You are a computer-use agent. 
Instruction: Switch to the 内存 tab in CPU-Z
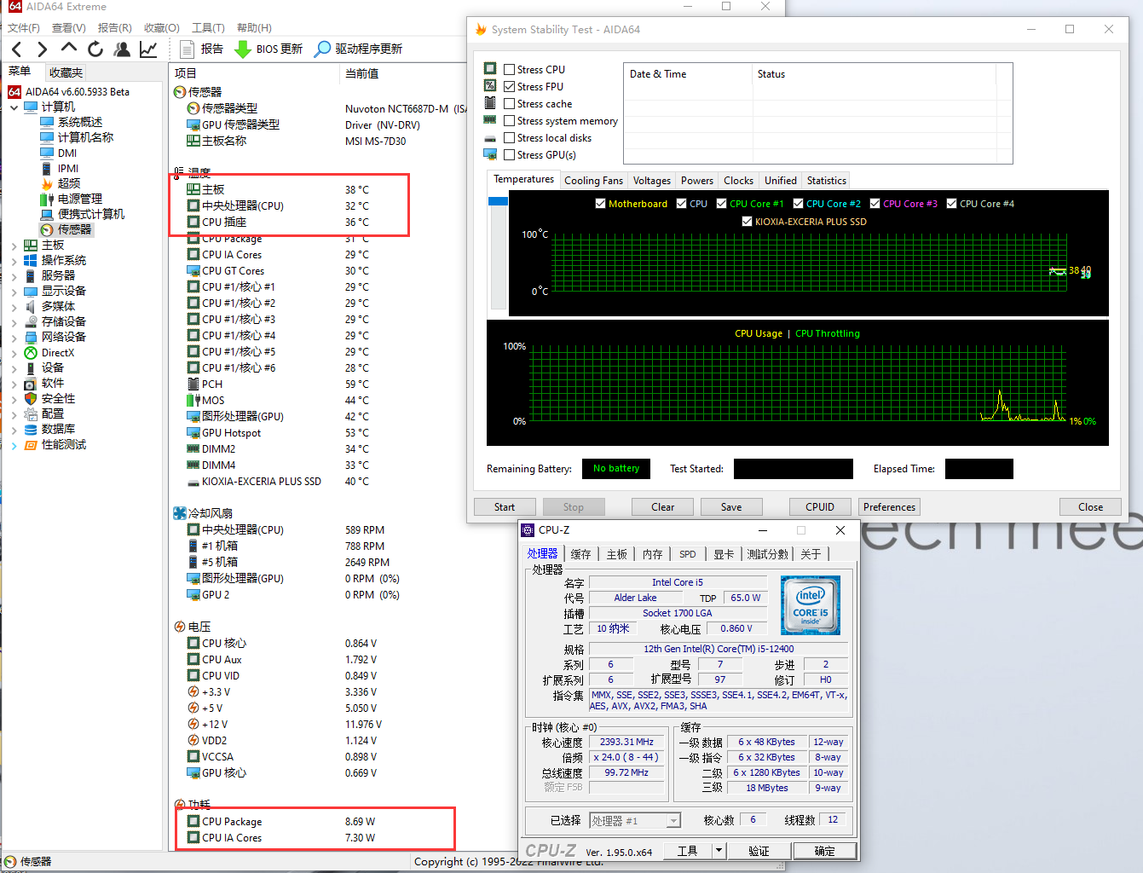pos(652,554)
